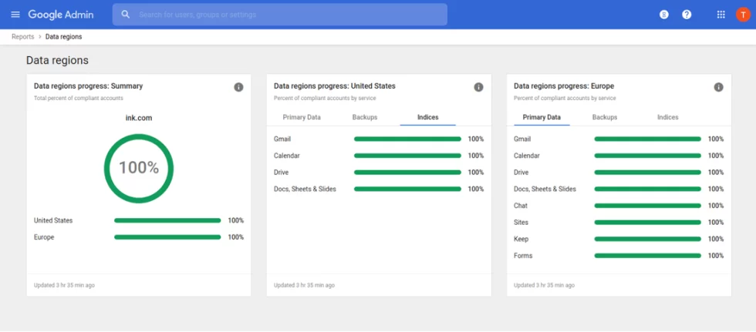Click the search magnifier icon
Viewport: 756px width, 332px height.
126,15
